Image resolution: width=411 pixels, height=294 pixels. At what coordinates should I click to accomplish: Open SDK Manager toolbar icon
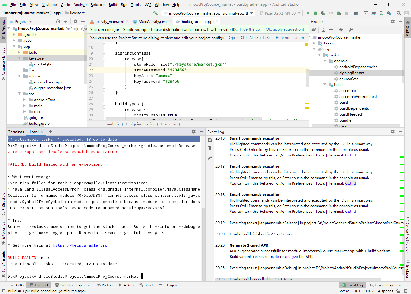[389, 13]
